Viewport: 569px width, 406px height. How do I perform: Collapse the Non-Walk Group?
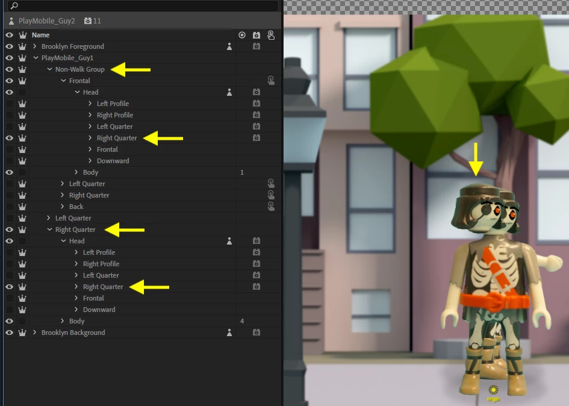click(50, 69)
